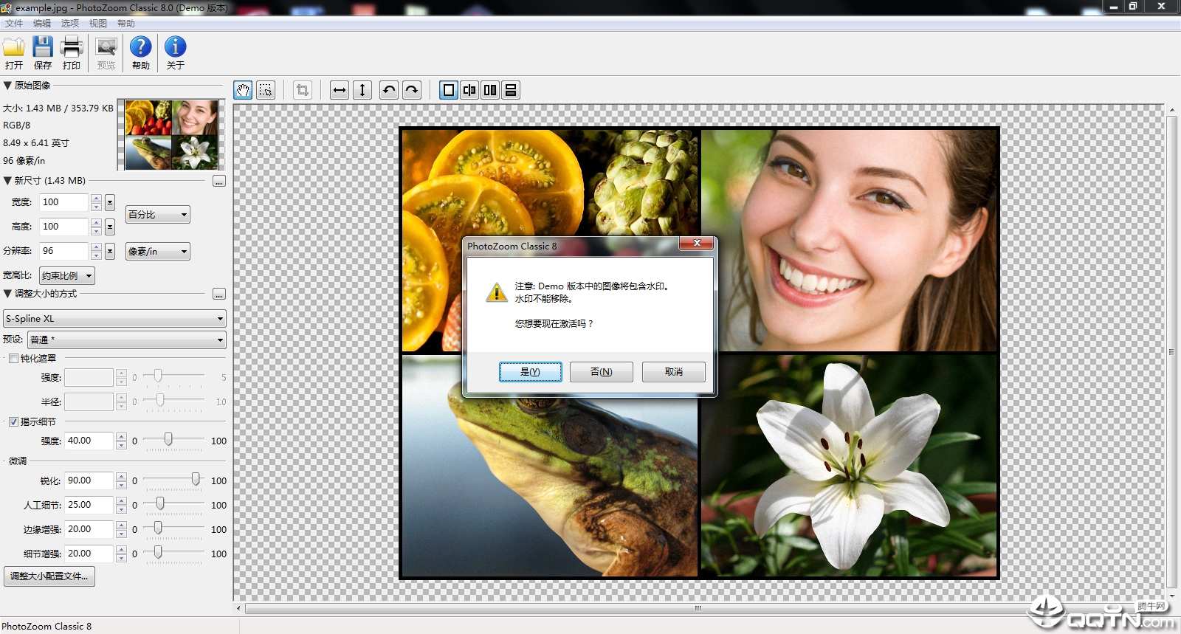Flip the image vertically
The height and width of the screenshot is (634, 1181).
tap(362, 90)
